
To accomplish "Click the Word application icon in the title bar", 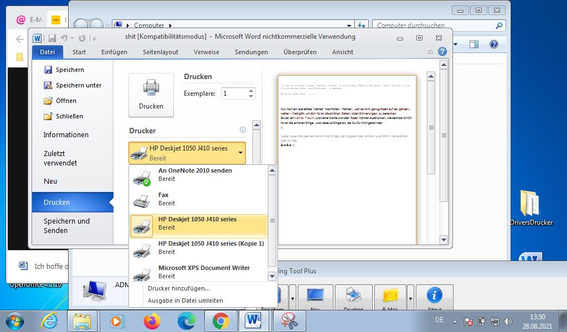I will click(x=37, y=38).
